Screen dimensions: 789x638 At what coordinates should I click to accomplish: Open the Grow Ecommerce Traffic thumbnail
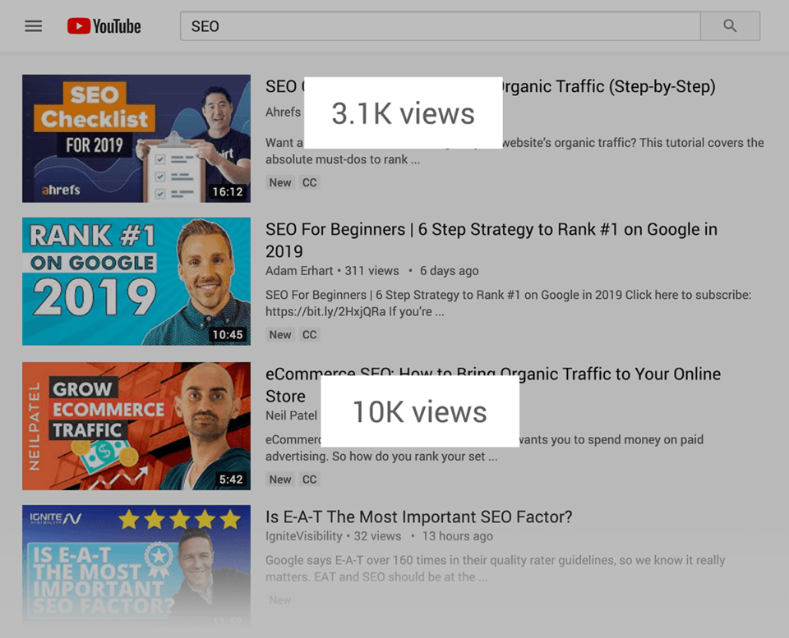point(136,426)
